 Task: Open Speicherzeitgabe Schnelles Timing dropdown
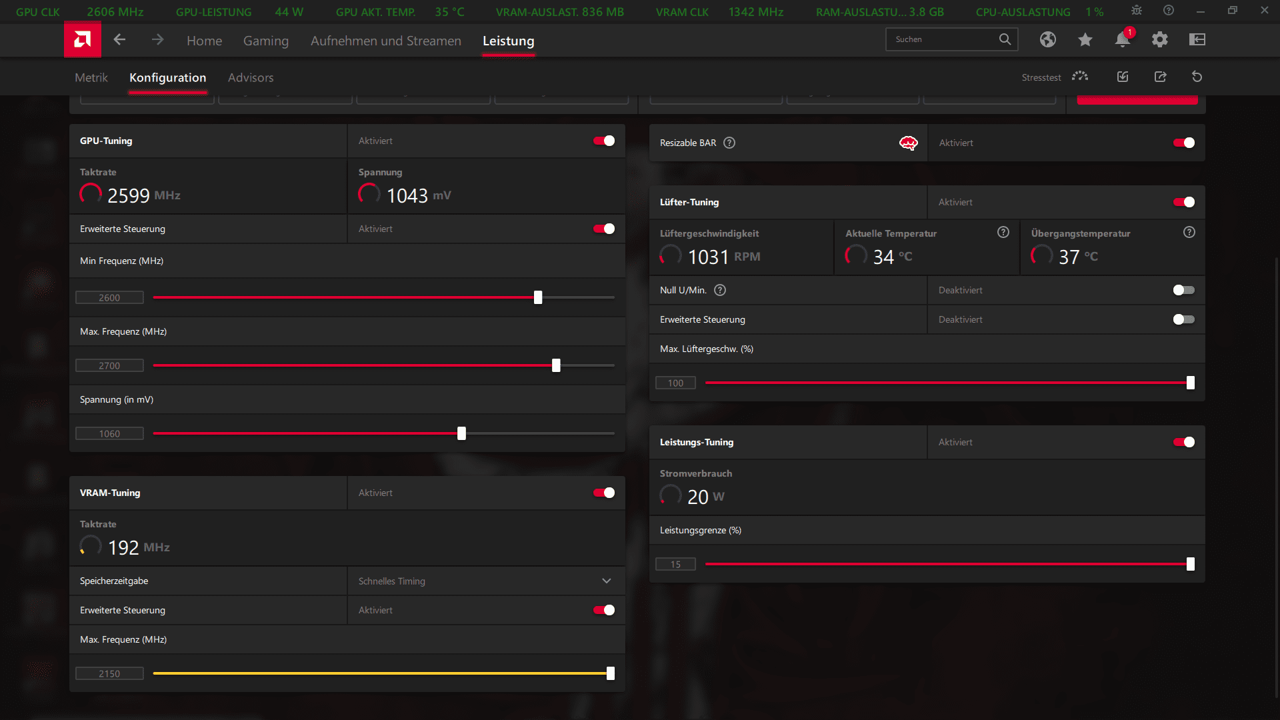pos(486,581)
